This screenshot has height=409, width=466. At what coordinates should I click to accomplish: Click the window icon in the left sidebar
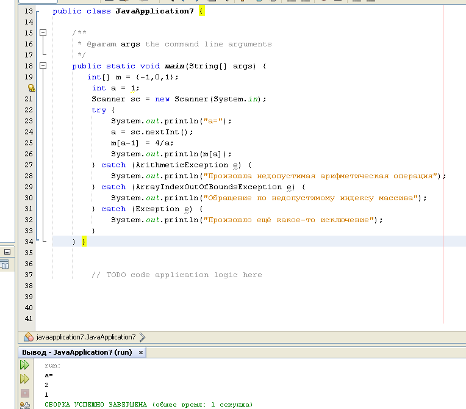pyautogui.click(x=5, y=265)
